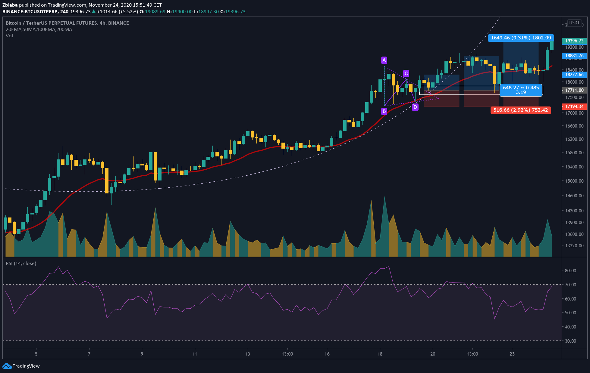Viewport: 590px width, 373px height.
Task: Click the 18227.66 blue price tag
Action: coord(574,75)
